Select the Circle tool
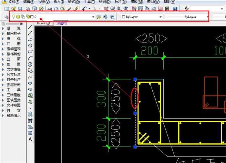Image resolution: width=226 pixels, height=163 pixels. click(x=30, y=65)
